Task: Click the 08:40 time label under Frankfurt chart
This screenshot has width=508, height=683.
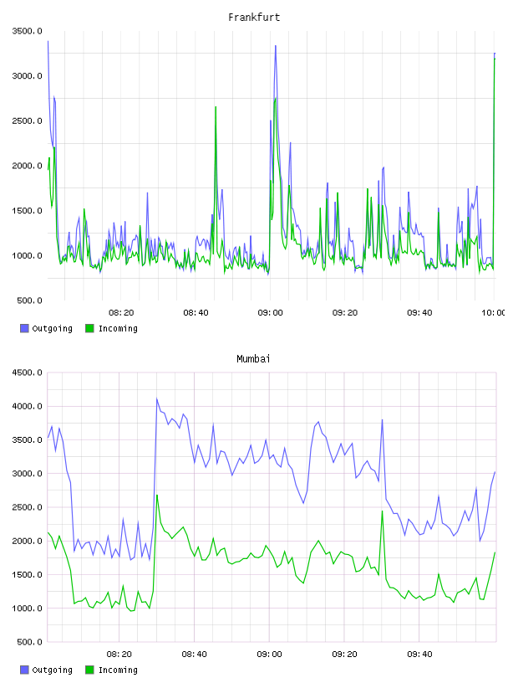Action: pyautogui.click(x=196, y=313)
